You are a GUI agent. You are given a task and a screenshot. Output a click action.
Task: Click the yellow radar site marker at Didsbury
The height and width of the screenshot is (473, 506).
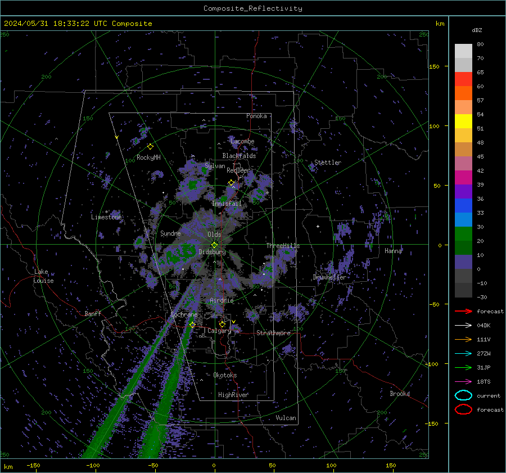click(214, 245)
